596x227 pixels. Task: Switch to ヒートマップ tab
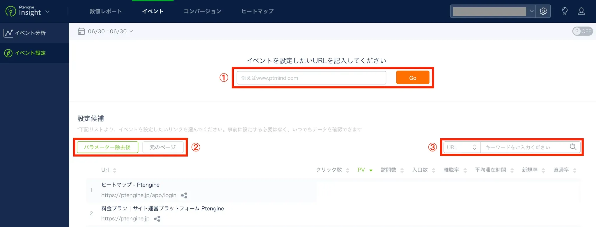point(257,11)
